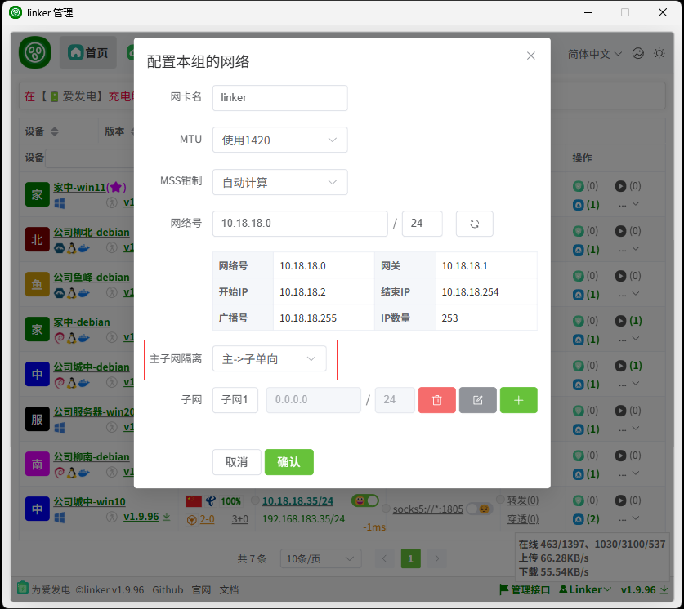The width and height of the screenshot is (684, 609).
Task: Click the linker logo icon
Action: [35, 53]
